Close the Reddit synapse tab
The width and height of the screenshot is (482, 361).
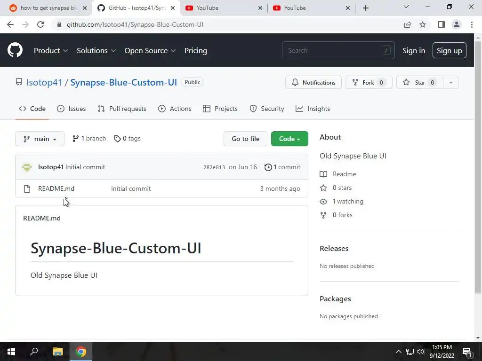[x=85, y=8]
